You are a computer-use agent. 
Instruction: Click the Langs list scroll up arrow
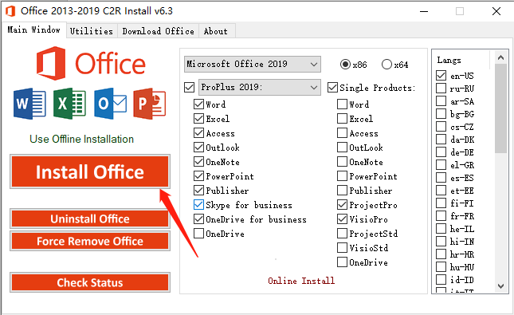(x=501, y=57)
